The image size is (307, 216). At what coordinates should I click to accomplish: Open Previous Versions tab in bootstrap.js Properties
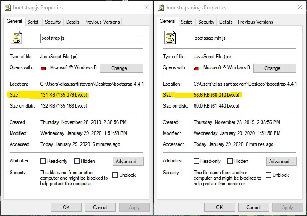(102, 22)
